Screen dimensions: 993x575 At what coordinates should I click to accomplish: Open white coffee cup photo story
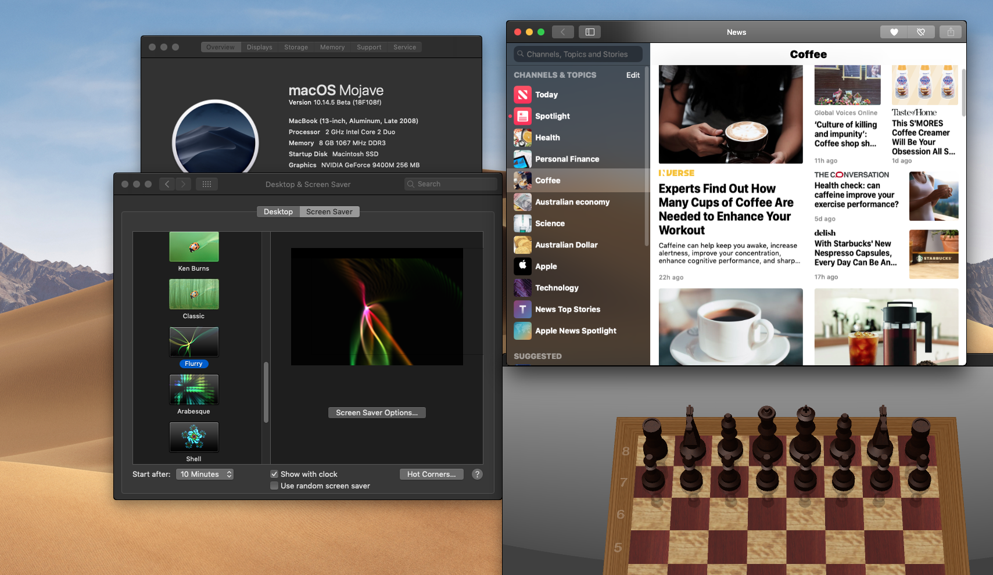pyautogui.click(x=730, y=327)
